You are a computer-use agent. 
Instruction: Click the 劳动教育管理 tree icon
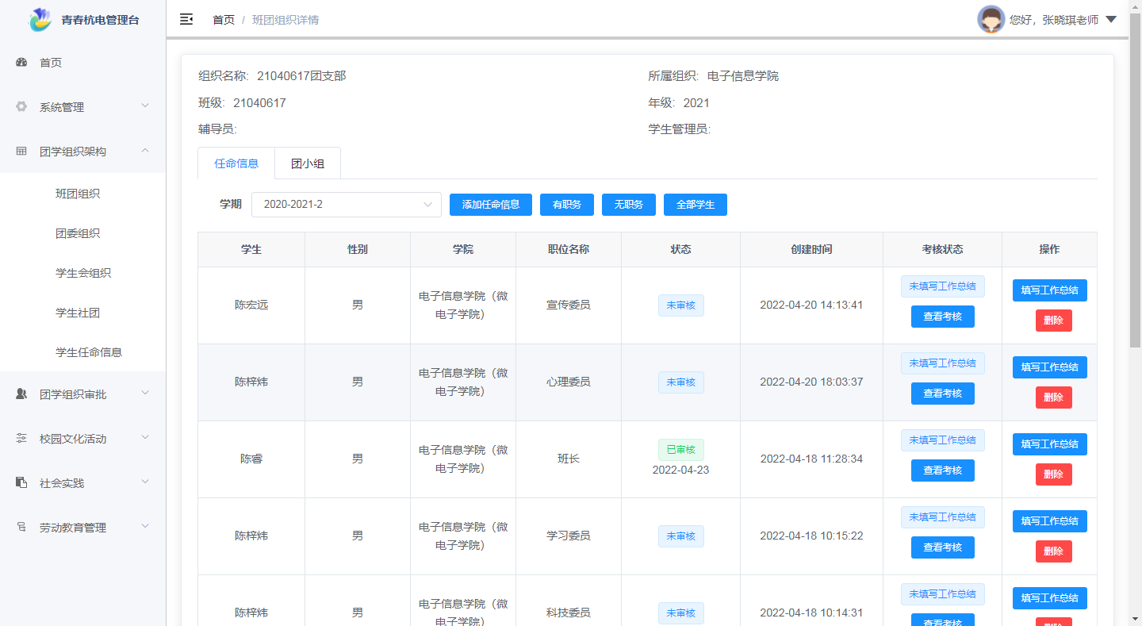(x=21, y=527)
